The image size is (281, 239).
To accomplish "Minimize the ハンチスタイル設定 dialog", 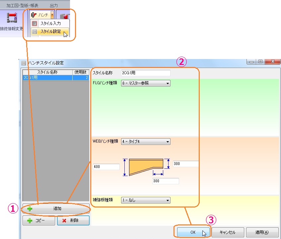I will [x=251, y=62].
